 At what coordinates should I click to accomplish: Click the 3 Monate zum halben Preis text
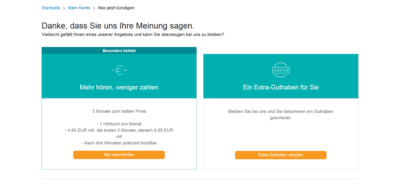119,111
